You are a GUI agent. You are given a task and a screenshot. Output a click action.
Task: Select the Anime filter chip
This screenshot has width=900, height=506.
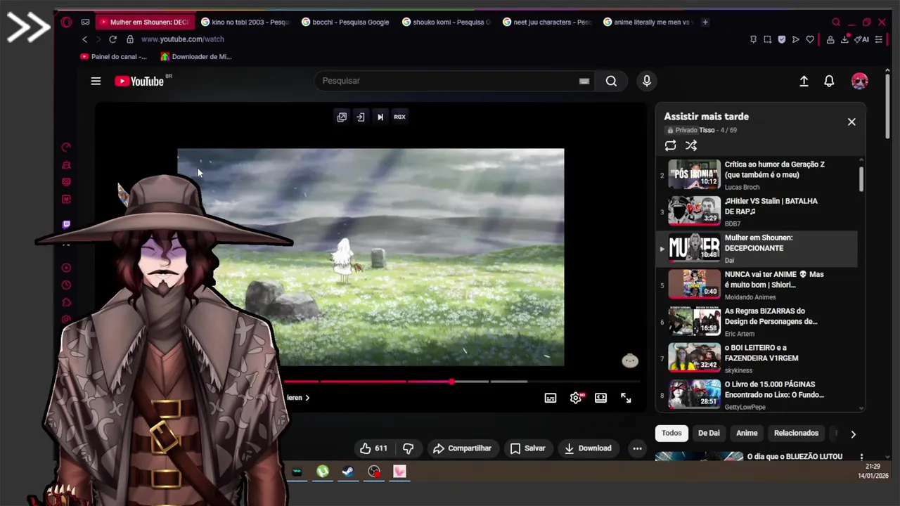click(747, 433)
